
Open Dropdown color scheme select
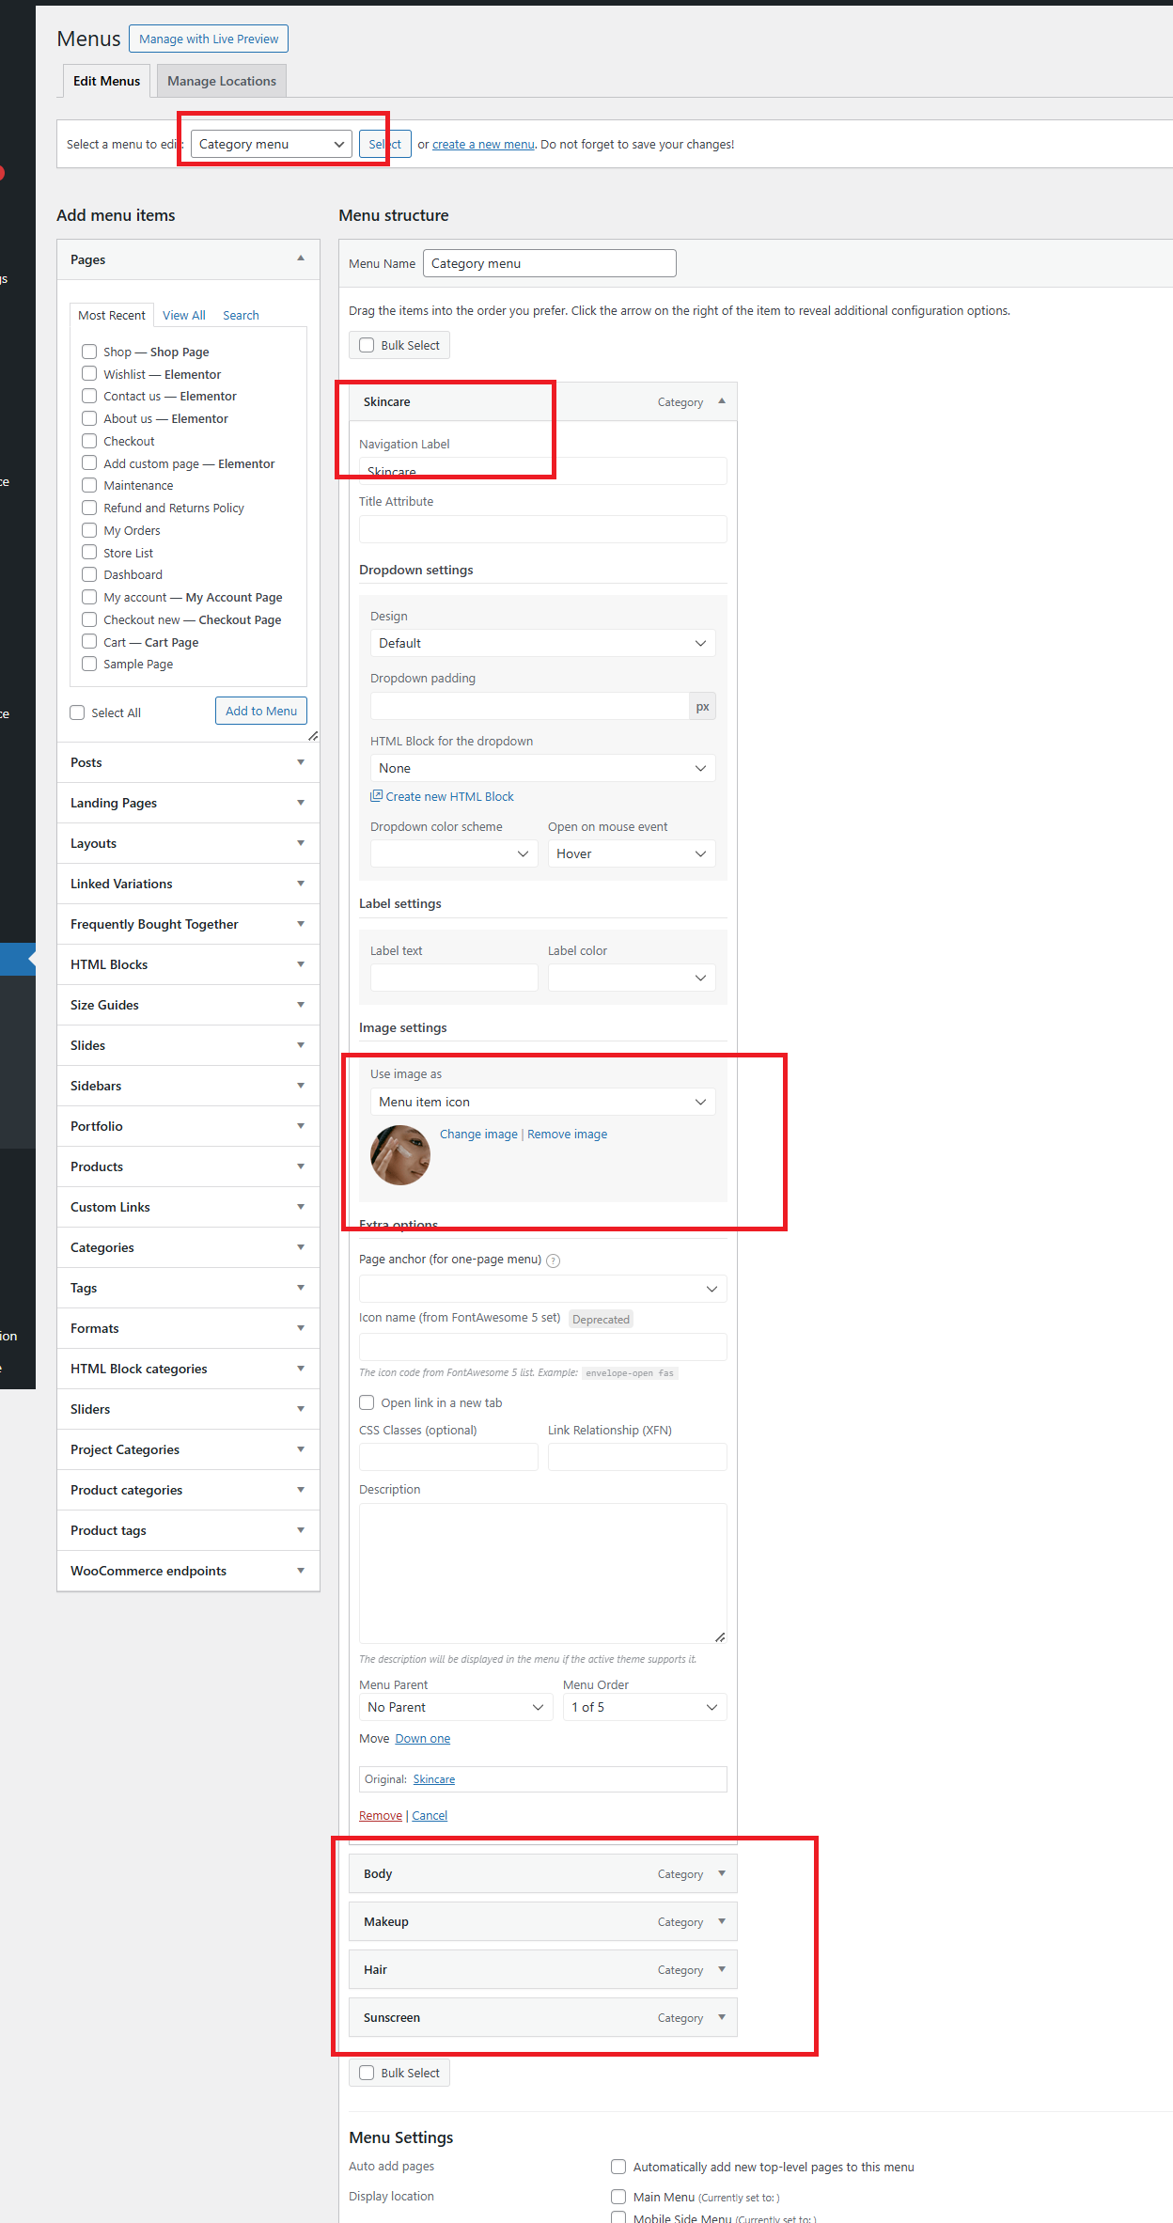454,853
